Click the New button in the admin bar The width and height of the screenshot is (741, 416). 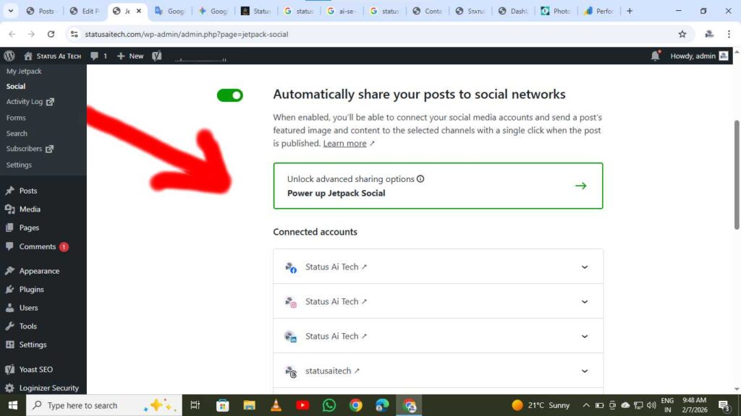pos(130,56)
